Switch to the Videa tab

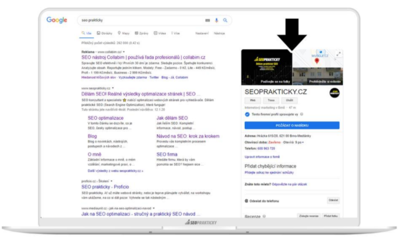click(160, 33)
